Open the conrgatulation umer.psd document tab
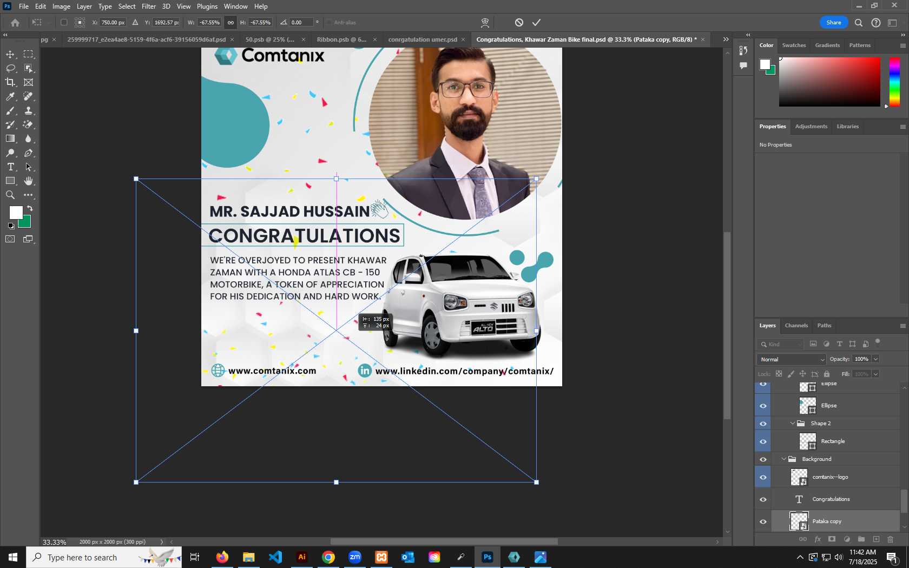 pos(423,39)
